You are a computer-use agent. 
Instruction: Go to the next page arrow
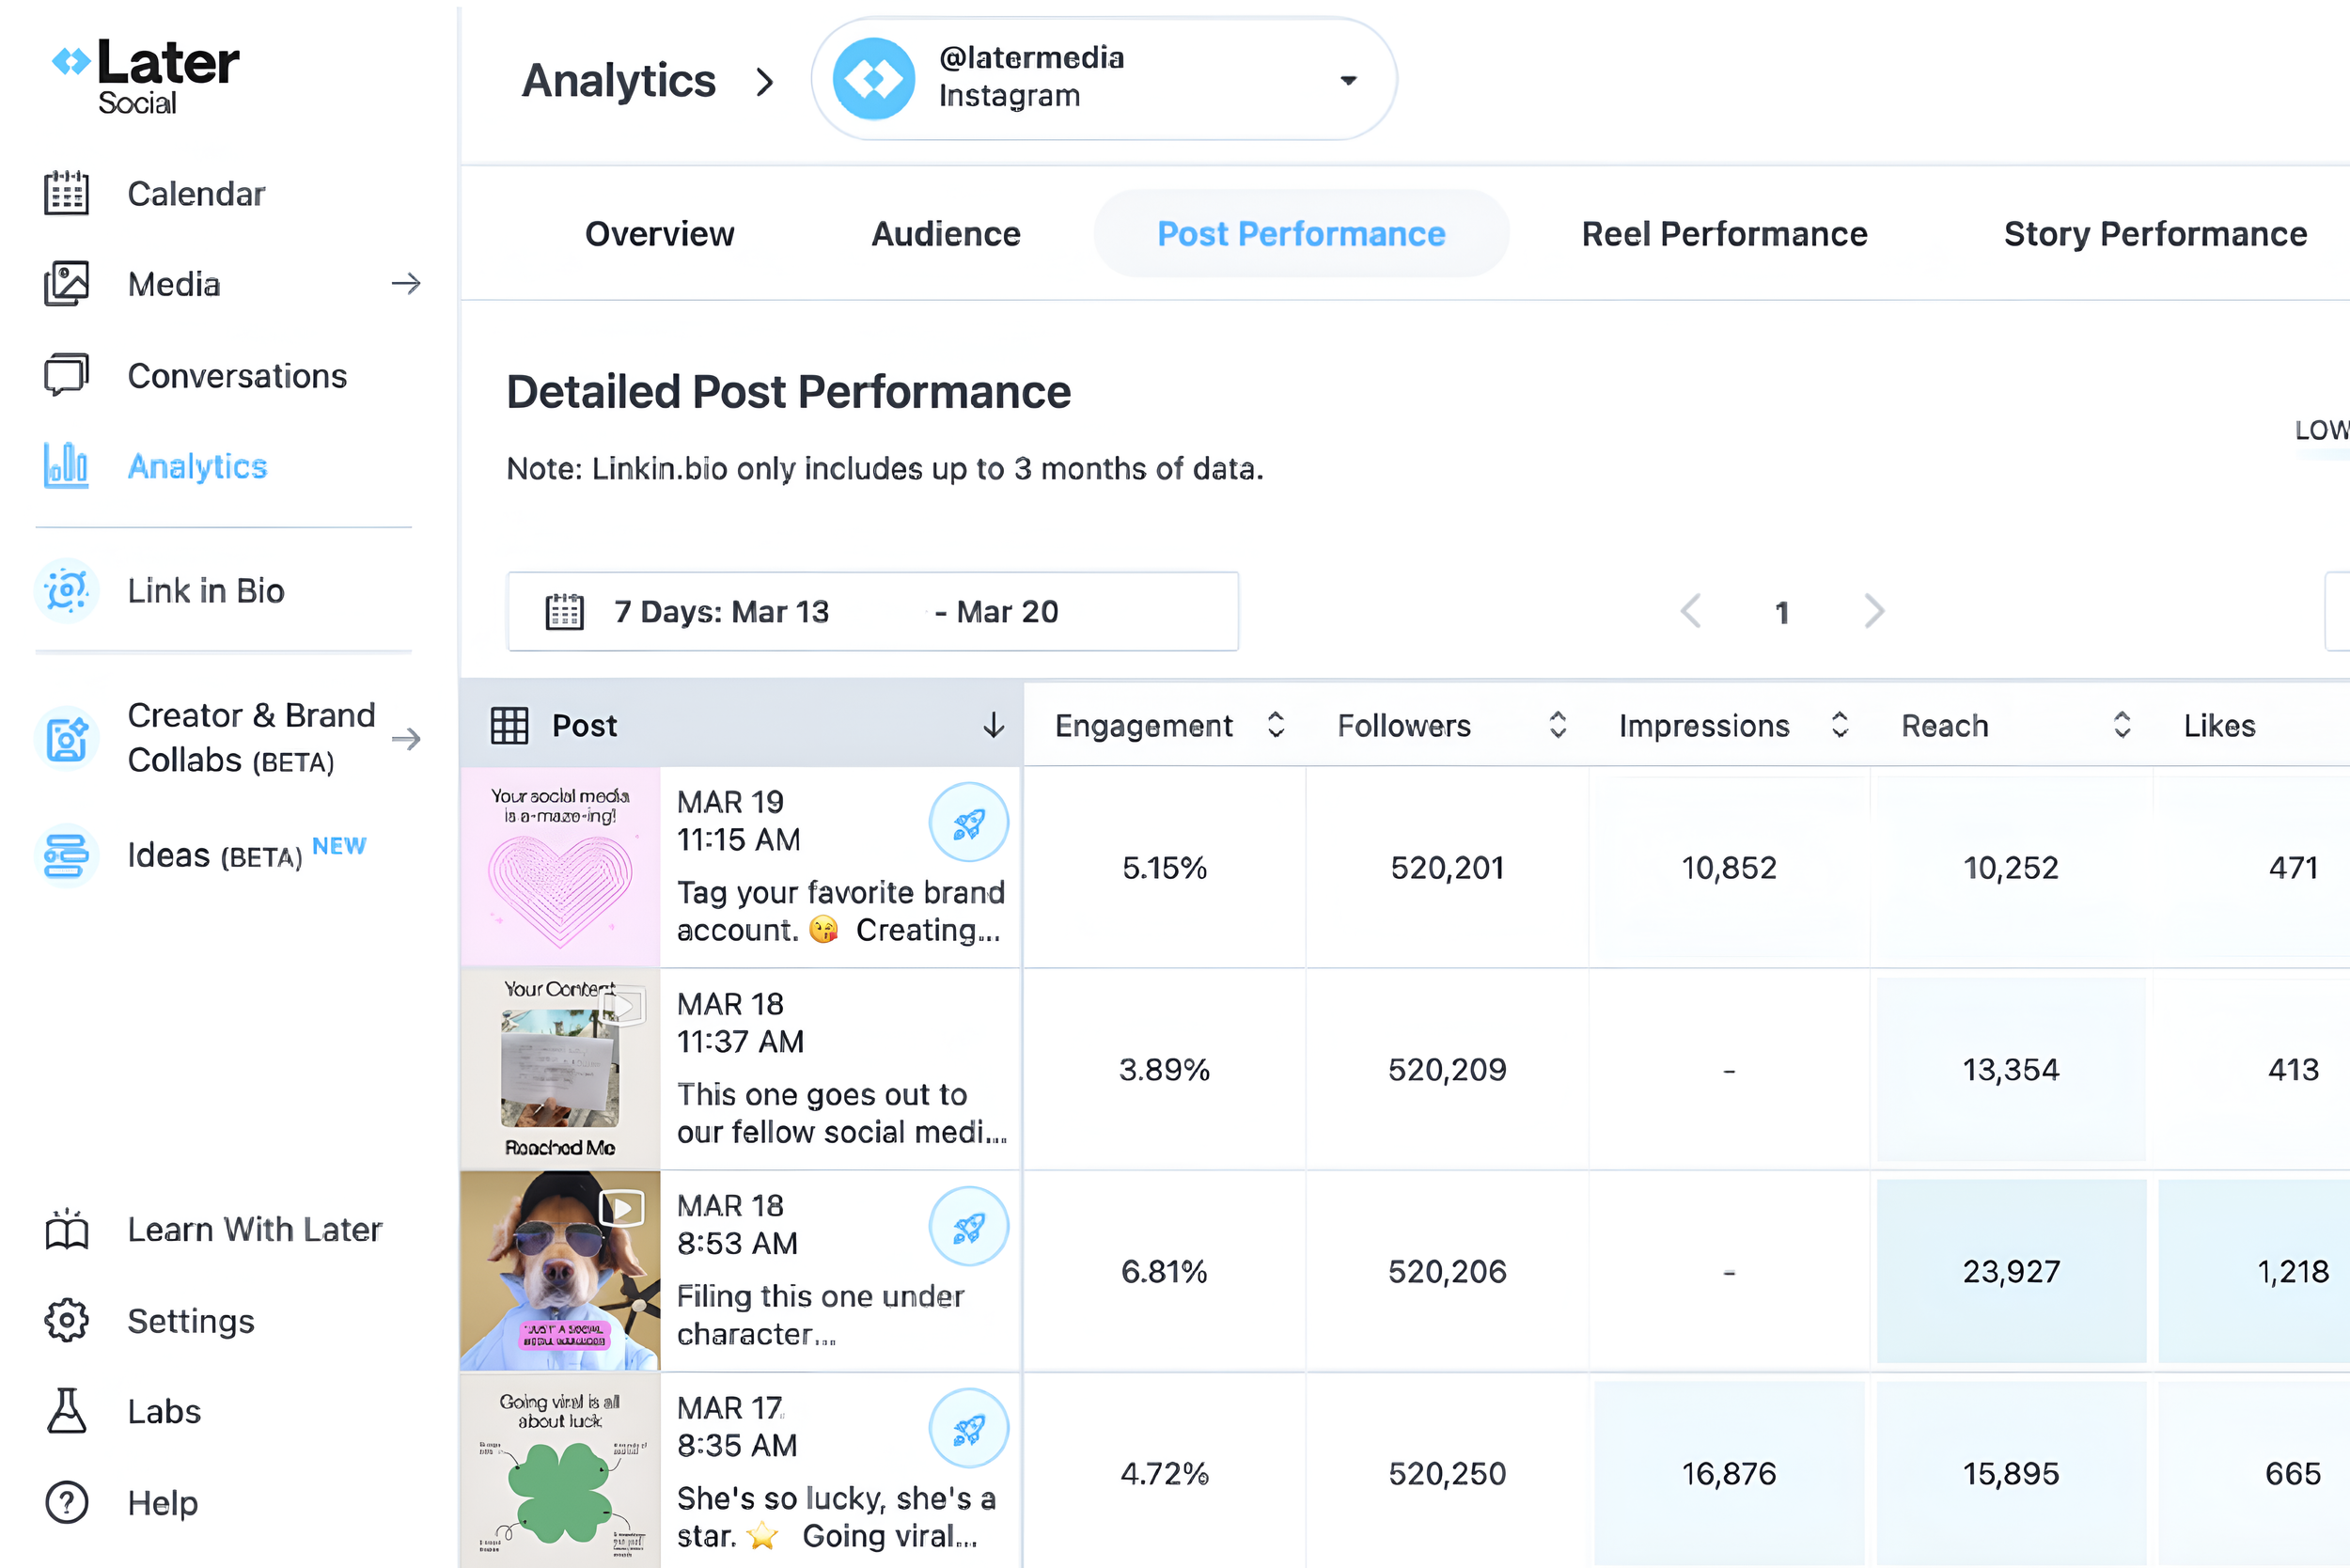(1873, 611)
